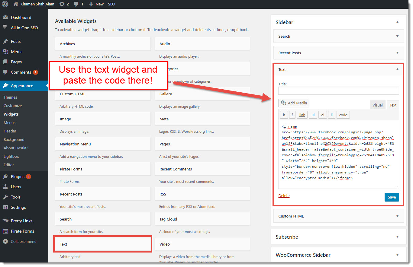Switch to the Visual editor tab
Image resolution: width=413 pixels, height=267 pixels.
pos(377,105)
